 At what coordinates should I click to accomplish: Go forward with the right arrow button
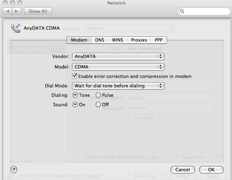pyautogui.click(x=16, y=11)
